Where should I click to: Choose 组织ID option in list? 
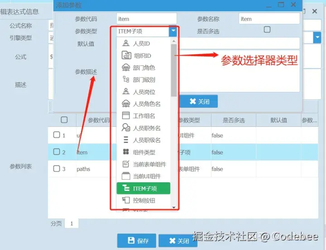144,56
